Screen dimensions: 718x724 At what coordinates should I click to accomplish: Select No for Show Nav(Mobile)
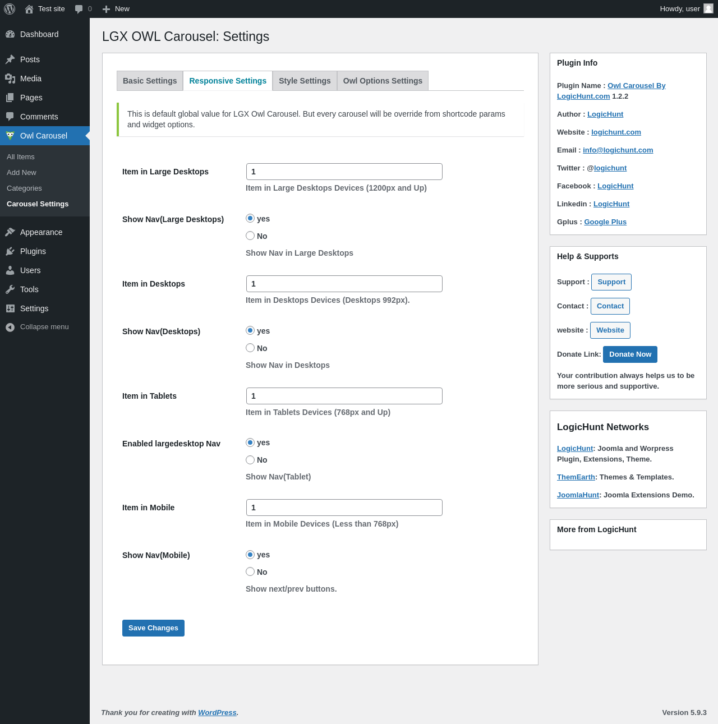(250, 571)
